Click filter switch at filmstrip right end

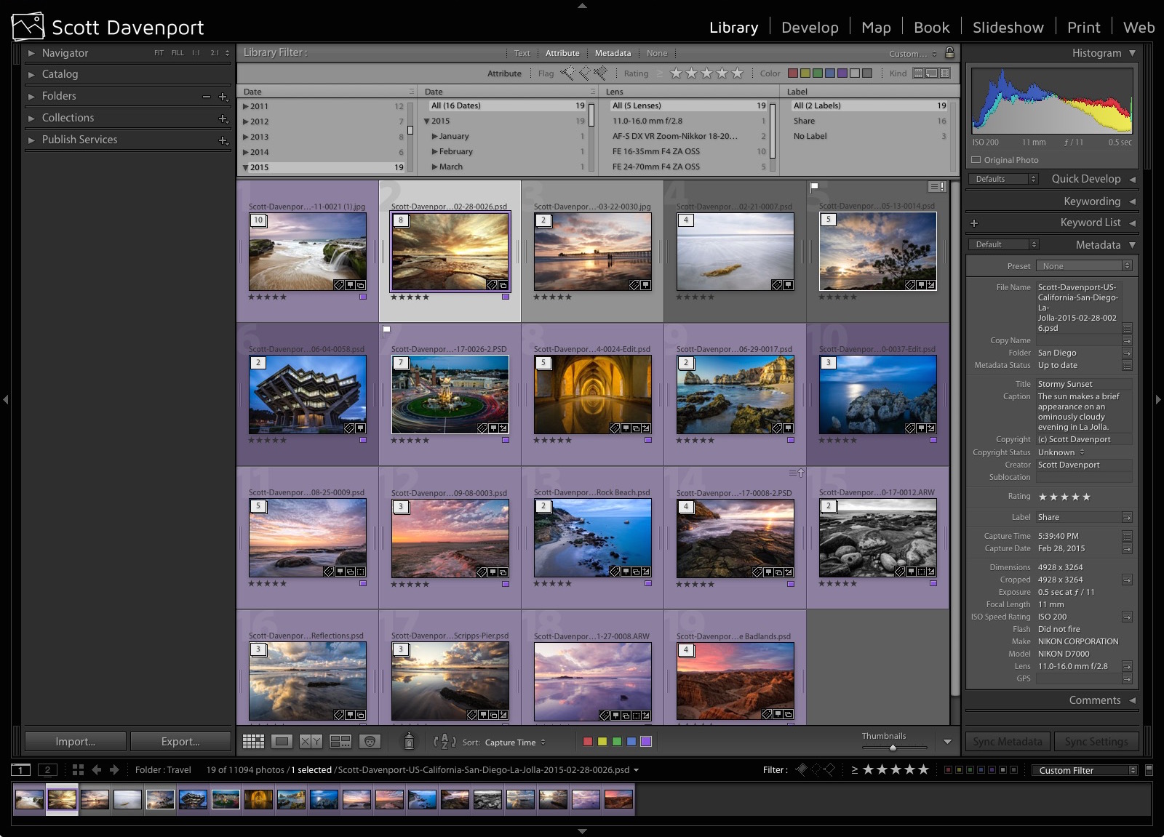click(x=1149, y=769)
